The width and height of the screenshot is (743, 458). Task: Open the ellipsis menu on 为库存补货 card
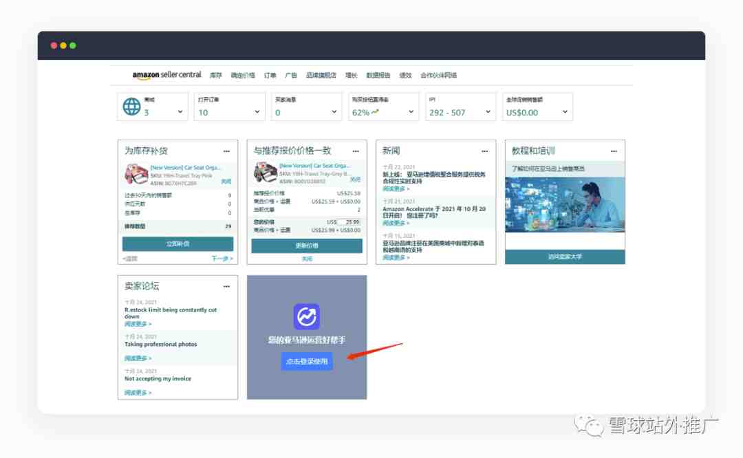[226, 151]
